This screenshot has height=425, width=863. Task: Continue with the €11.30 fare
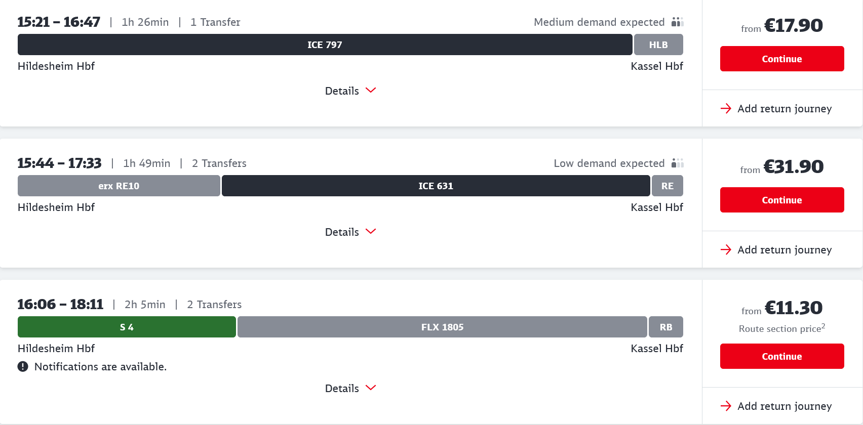[781, 356]
